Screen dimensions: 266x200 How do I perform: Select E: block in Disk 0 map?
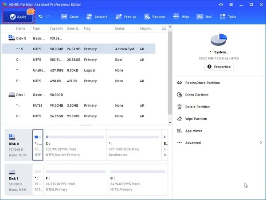coord(165,145)
